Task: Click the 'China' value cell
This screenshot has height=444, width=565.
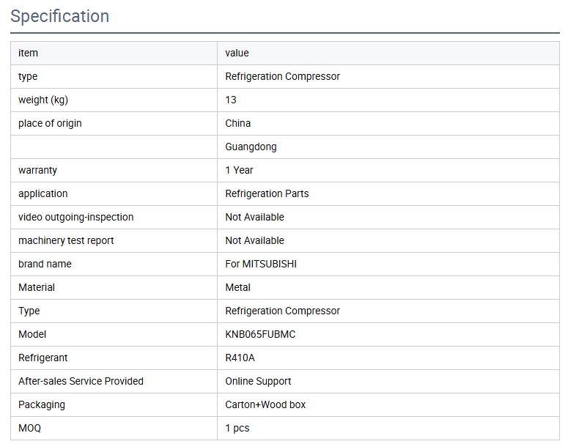Action: [x=237, y=123]
